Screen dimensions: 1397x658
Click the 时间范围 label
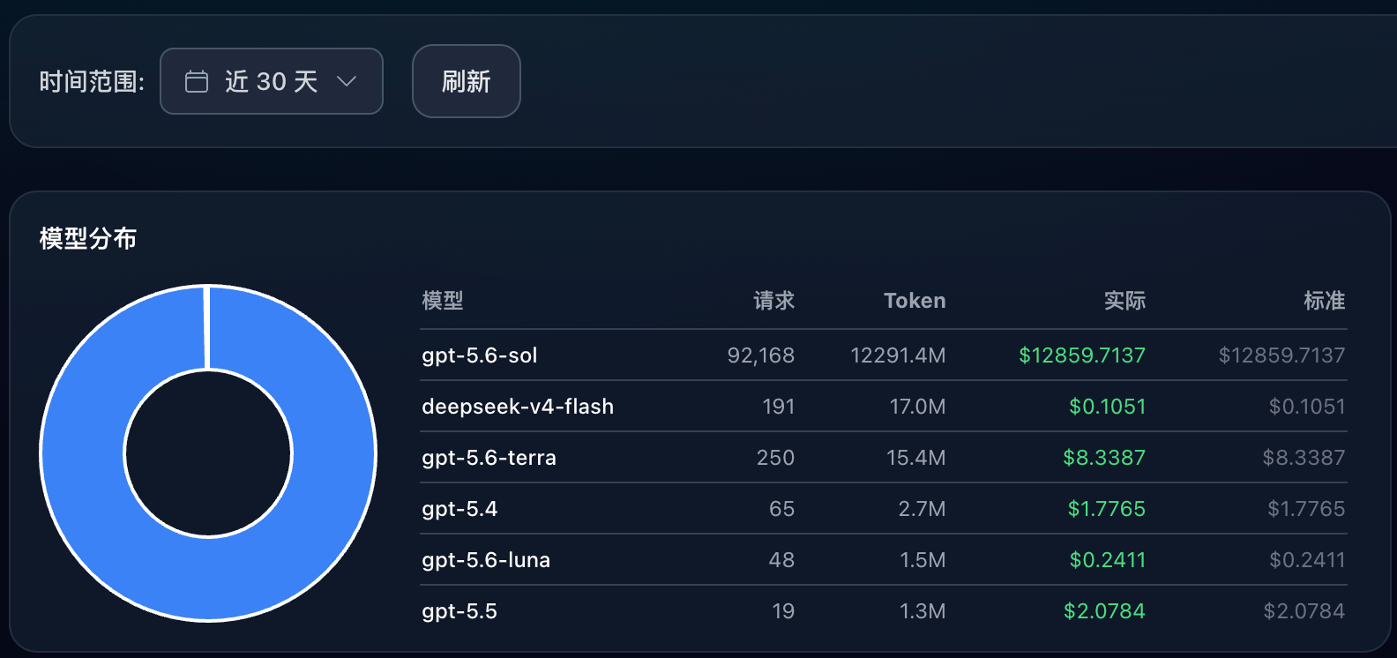[x=92, y=82]
